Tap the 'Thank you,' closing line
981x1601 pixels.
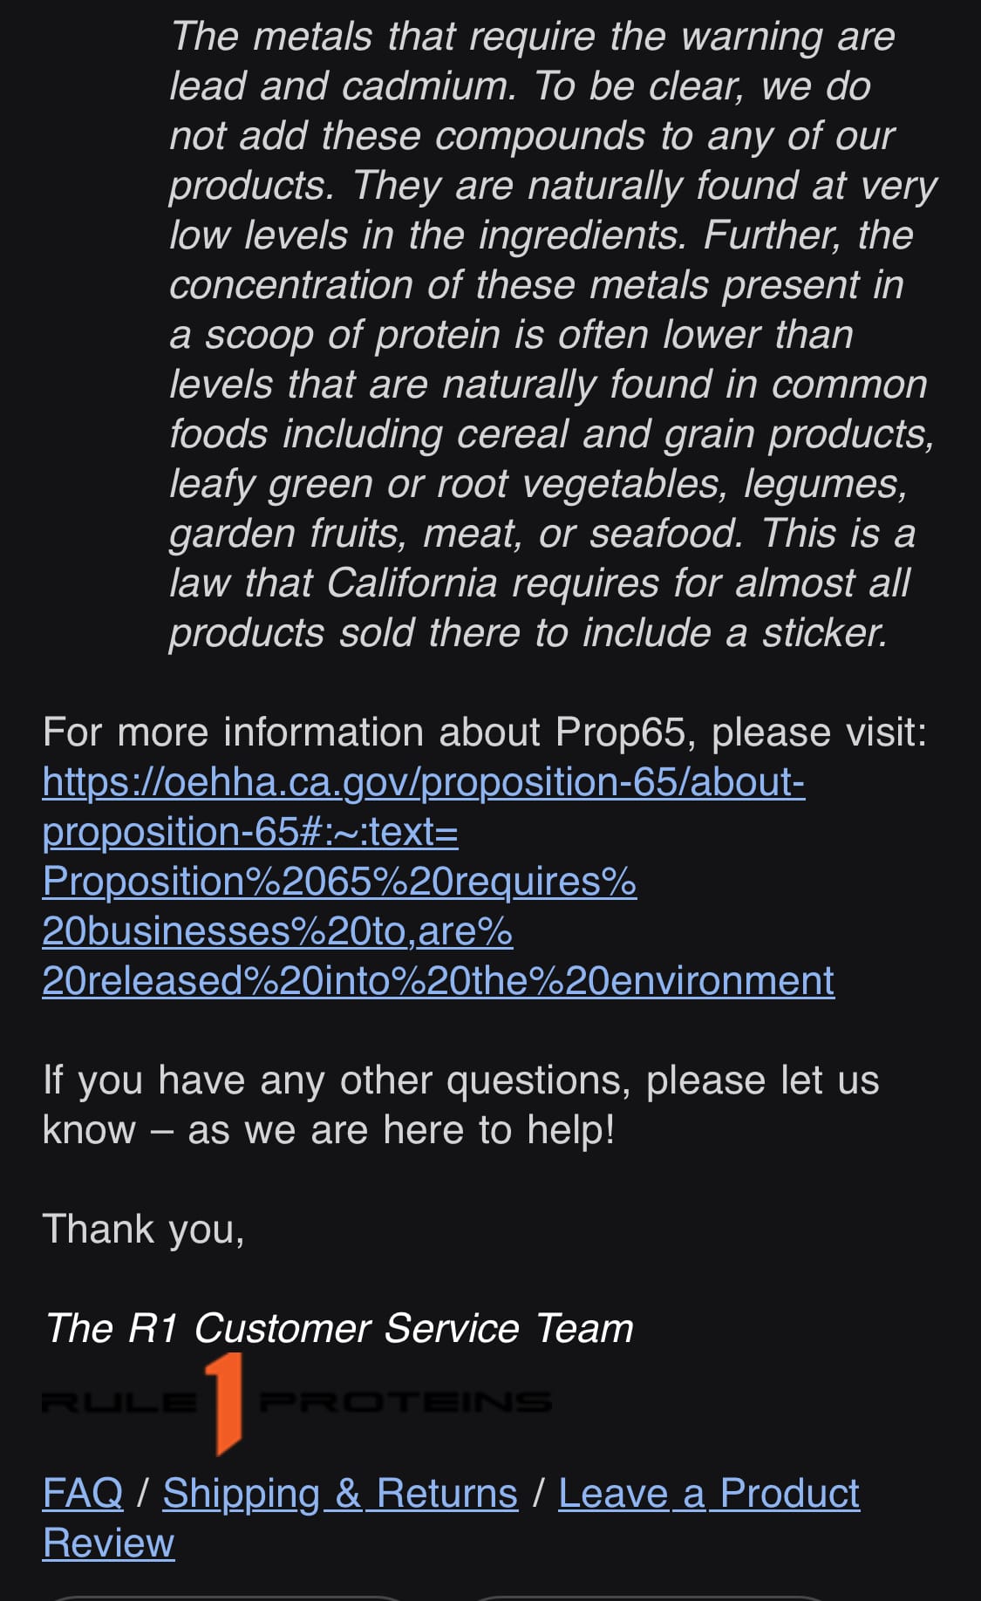(143, 1229)
